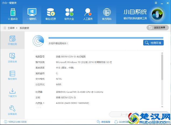Click Core(TM) i5-4590 CPU value

pos(80,92)
